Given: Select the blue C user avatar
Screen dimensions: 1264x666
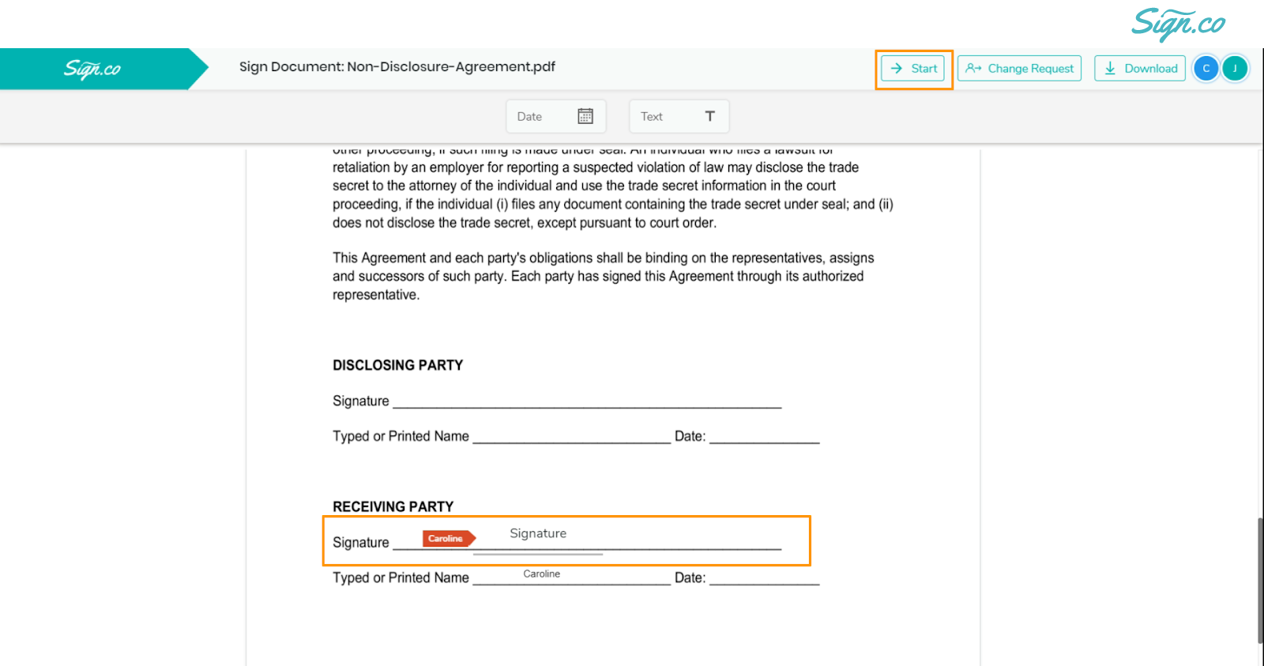Looking at the screenshot, I should 1206,69.
